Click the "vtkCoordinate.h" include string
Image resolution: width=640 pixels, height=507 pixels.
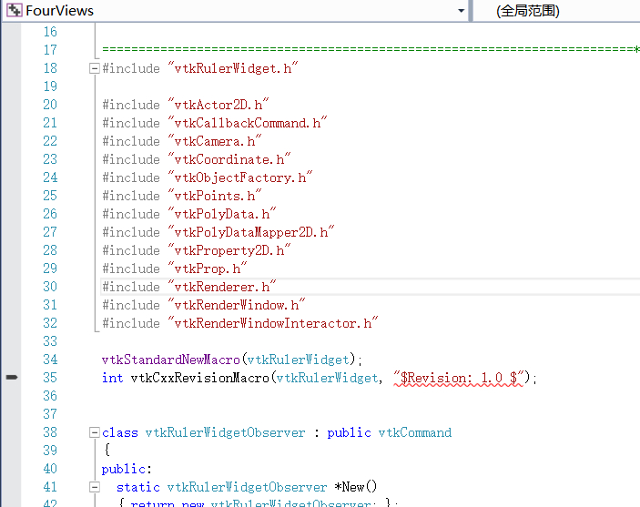[229, 158]
